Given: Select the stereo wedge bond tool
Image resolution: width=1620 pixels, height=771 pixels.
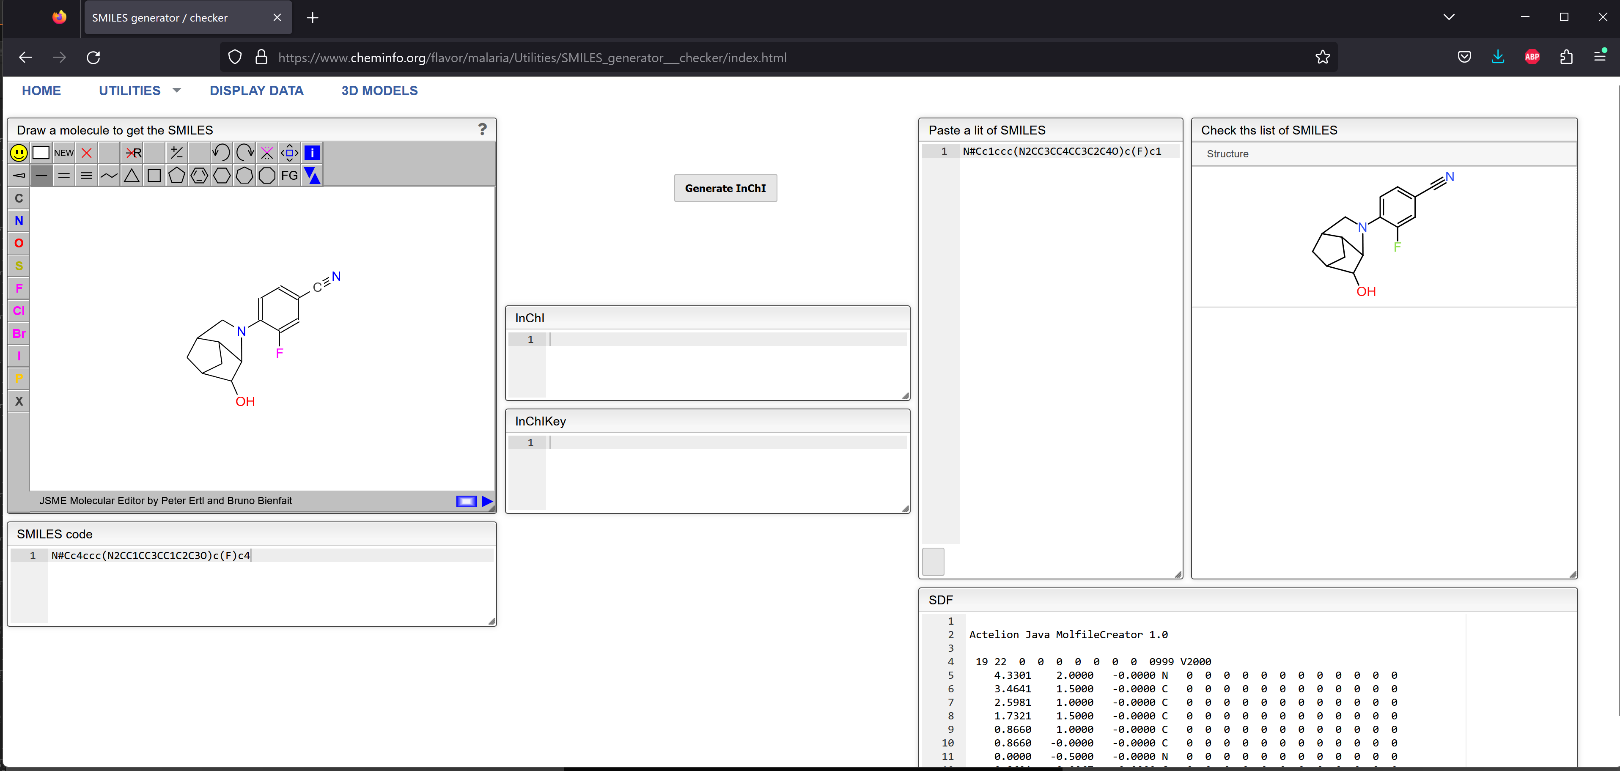Looking at the screenshot, I should [19, 176].
